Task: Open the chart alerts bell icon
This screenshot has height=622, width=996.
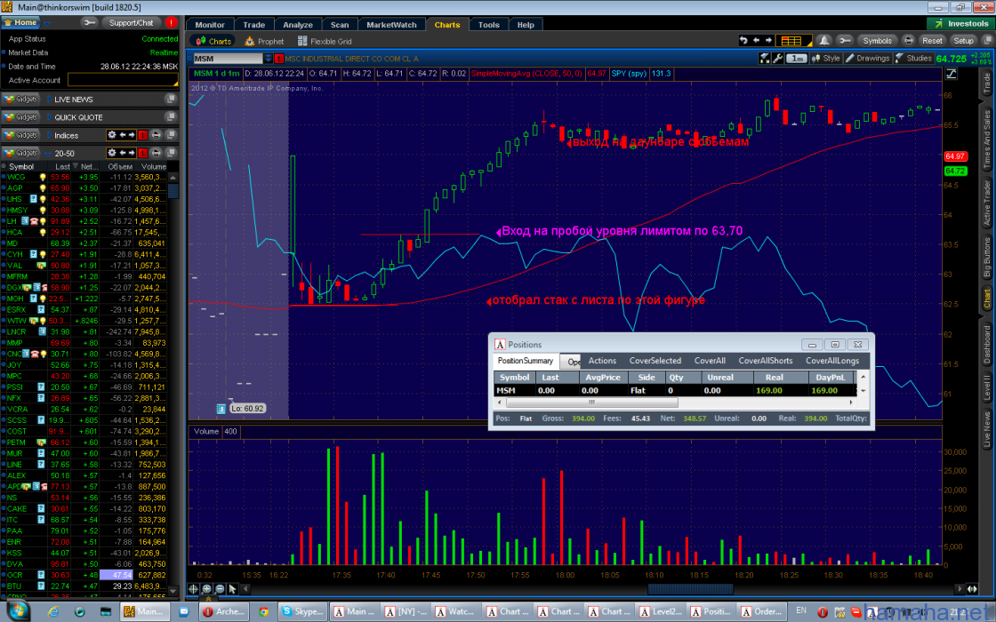Action: coord(823,41)
